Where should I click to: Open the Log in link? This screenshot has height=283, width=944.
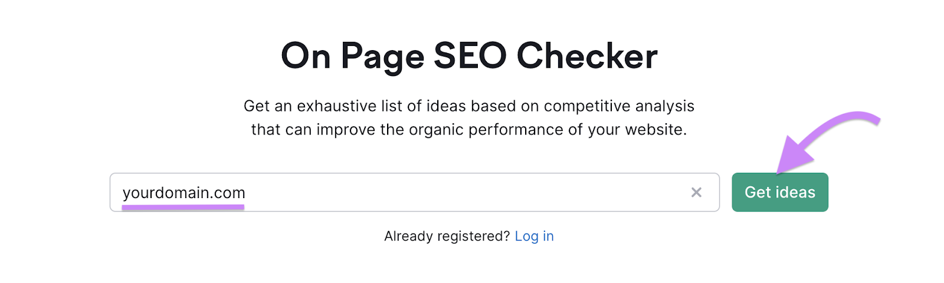pos(534,236)
